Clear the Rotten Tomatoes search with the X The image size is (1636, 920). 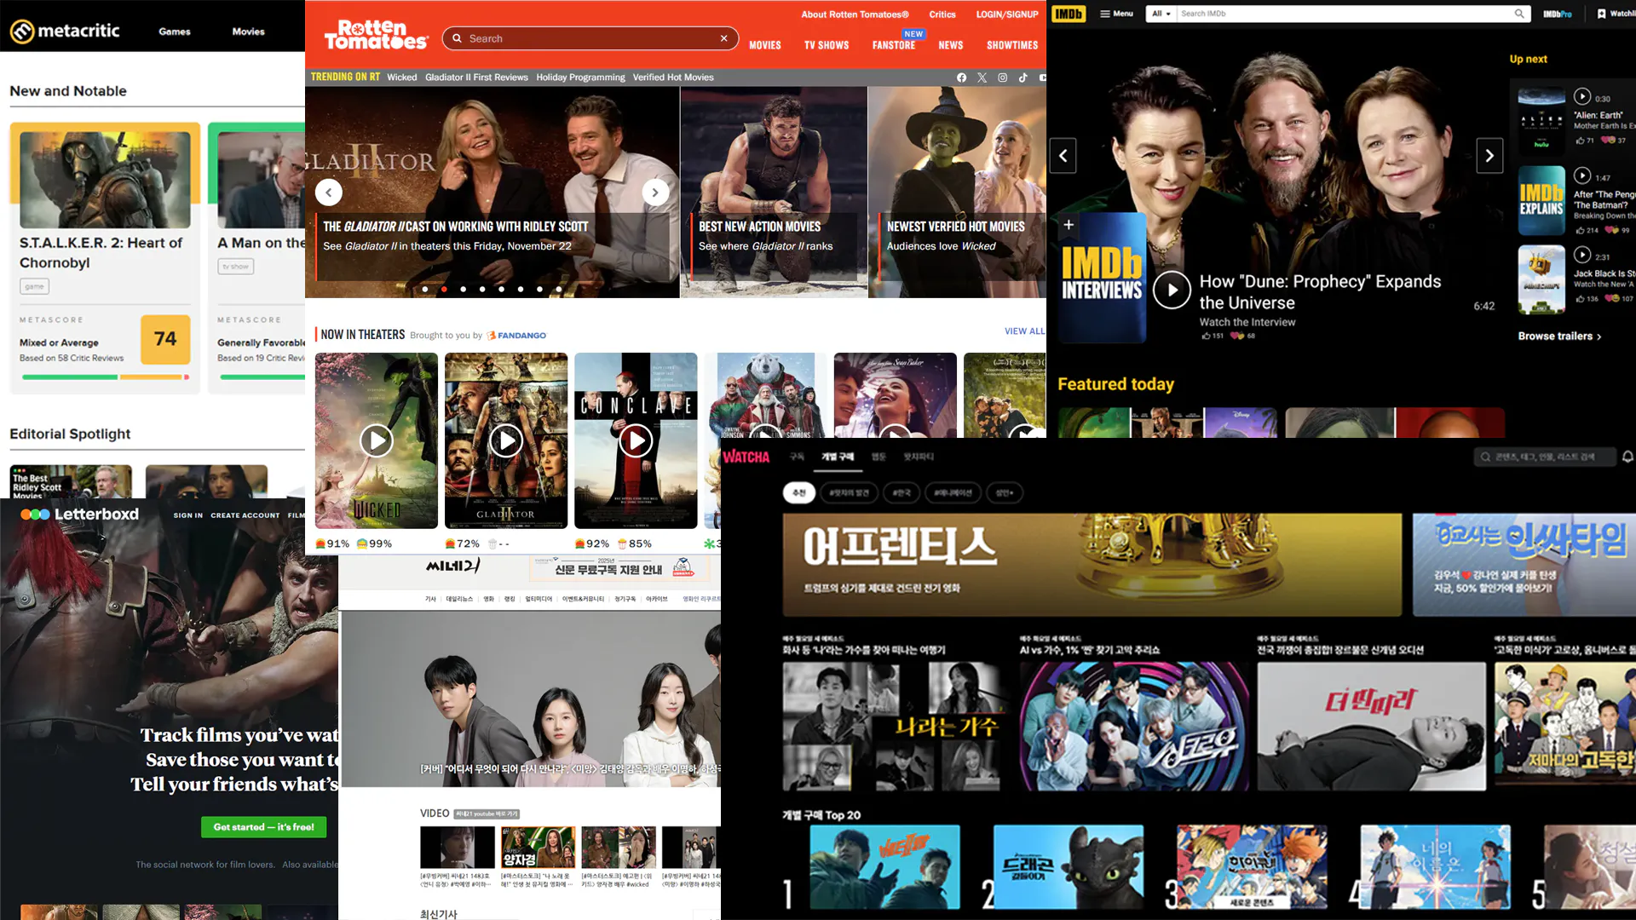(x=723, y=38)
